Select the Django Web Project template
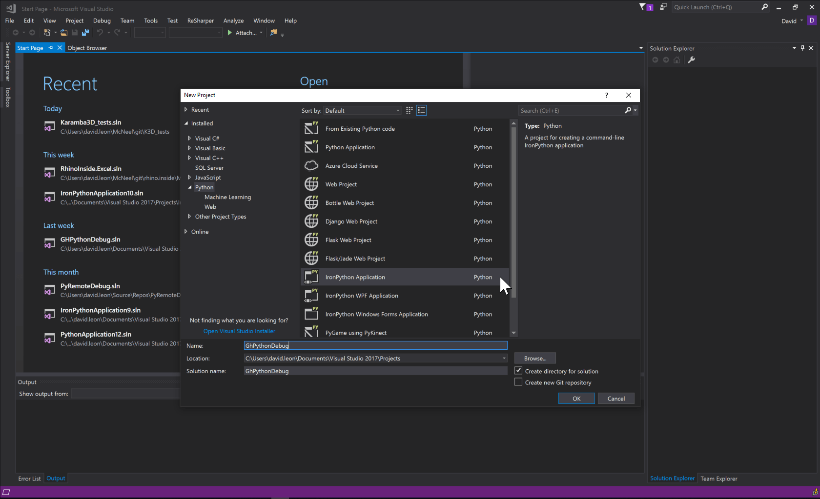Viewport: 820px width, 499px height. pyautogui.click(x=405, y=221)
